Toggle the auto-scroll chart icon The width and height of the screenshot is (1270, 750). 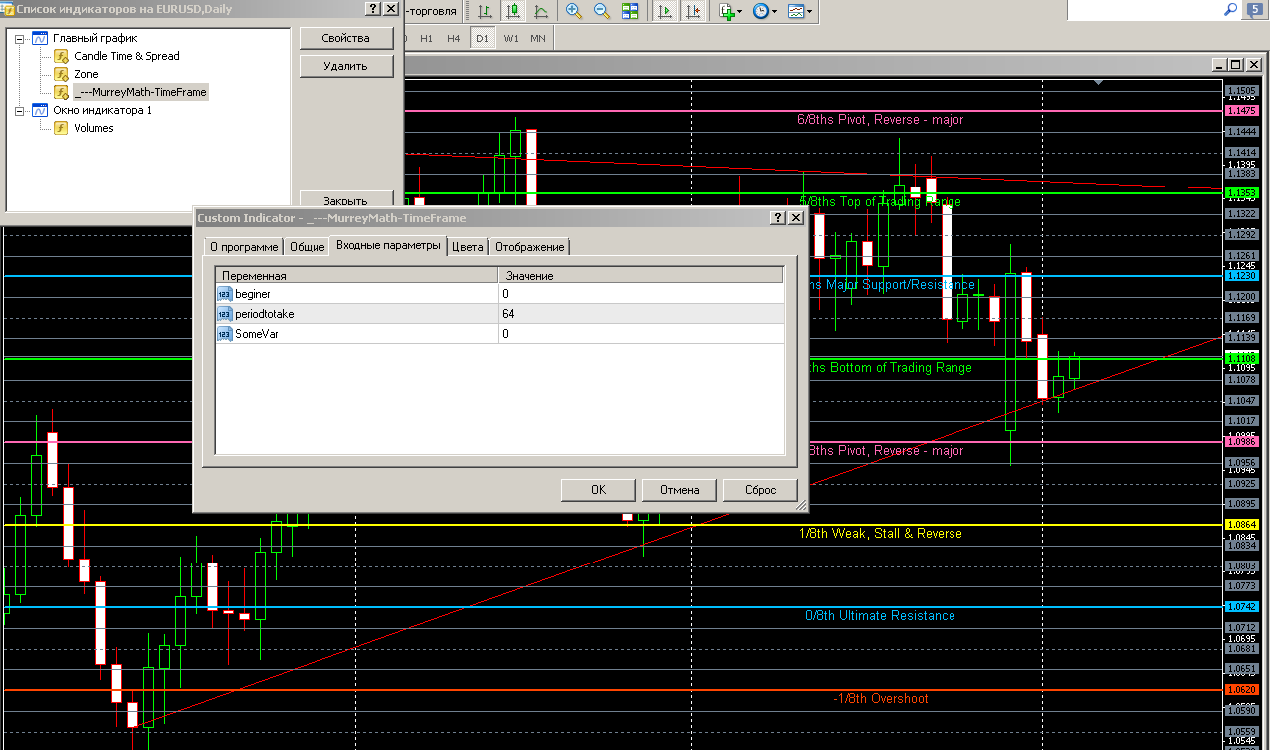pyautogui.click(x=665, y=12)
